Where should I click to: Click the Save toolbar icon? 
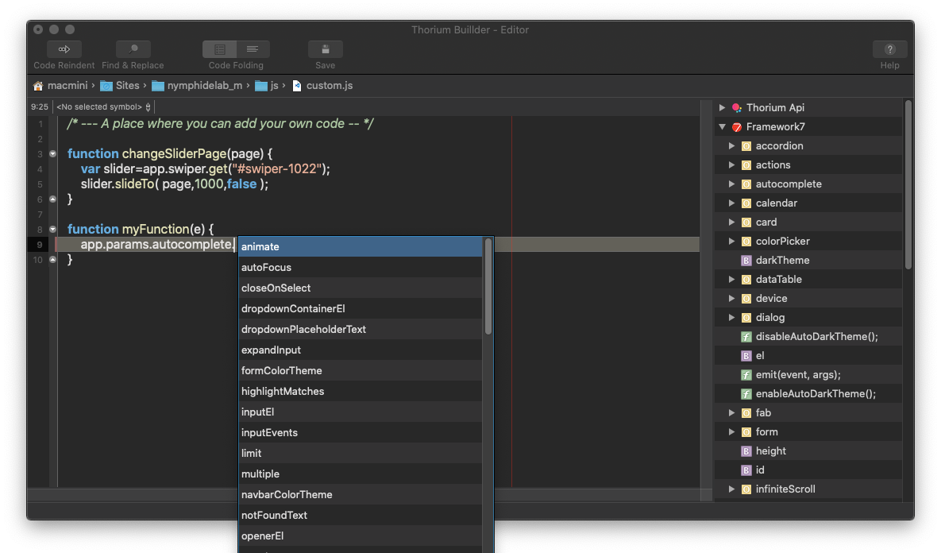click(x=325, y=49)
